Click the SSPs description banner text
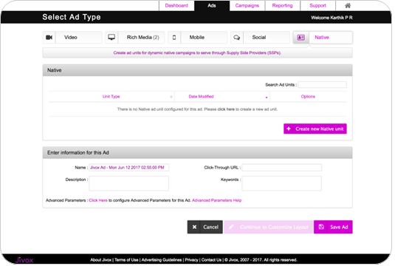 point(197,53)
